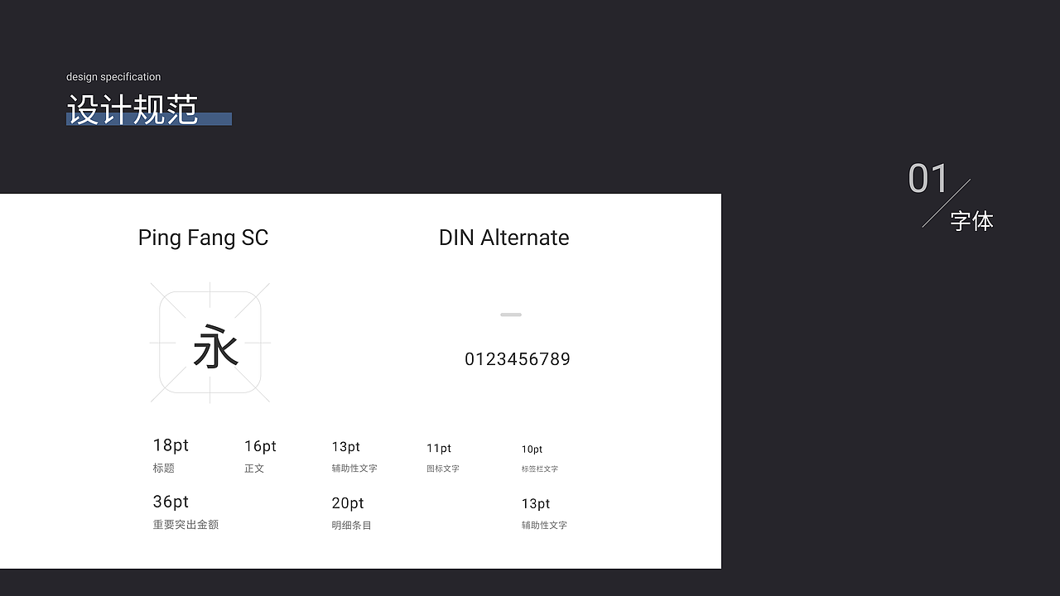Select the DIN Alternate heading
The image size is (1060, 596).
pyautogui.click(x=503, y=238)
